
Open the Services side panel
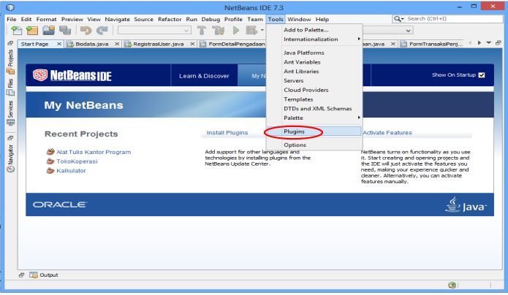[x=10, y=113]
